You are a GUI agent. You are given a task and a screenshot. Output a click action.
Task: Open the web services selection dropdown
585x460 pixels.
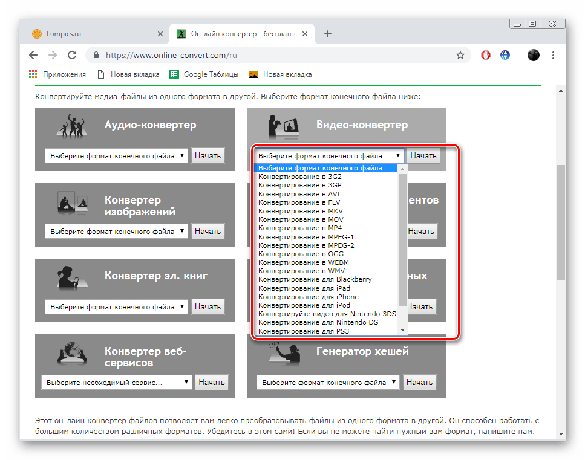(x=116, y=382)
